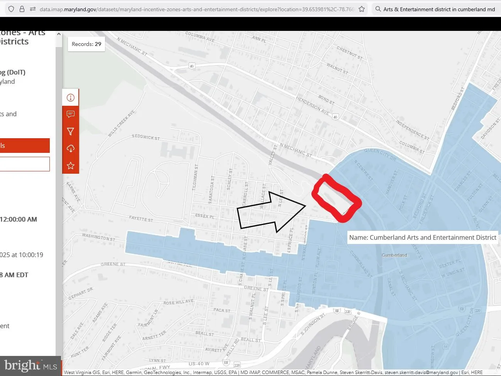Bookmark page with address bar star
501x376 pixels.
tap(362, 9)
